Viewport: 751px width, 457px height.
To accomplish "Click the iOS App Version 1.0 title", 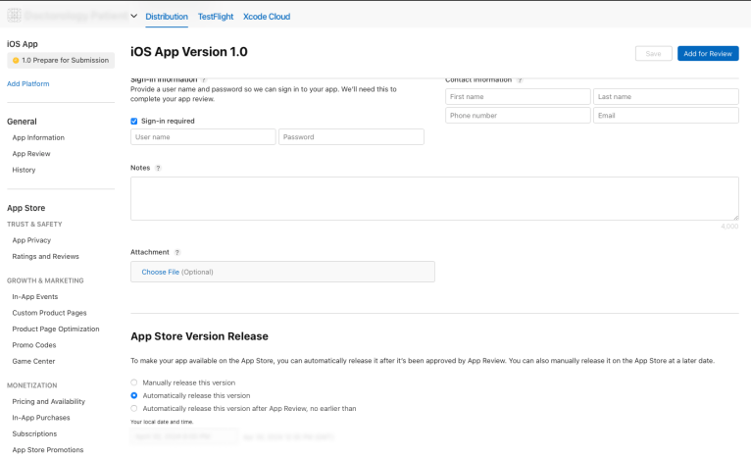I will click(x=188, y=52).
